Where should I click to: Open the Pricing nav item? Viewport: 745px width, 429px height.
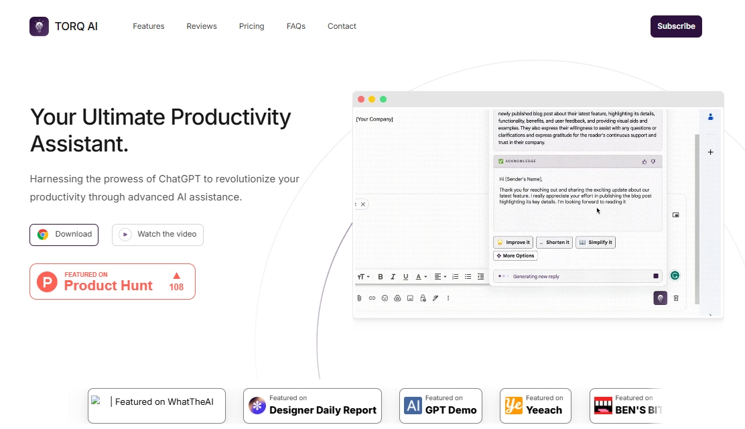click(251, 26)
